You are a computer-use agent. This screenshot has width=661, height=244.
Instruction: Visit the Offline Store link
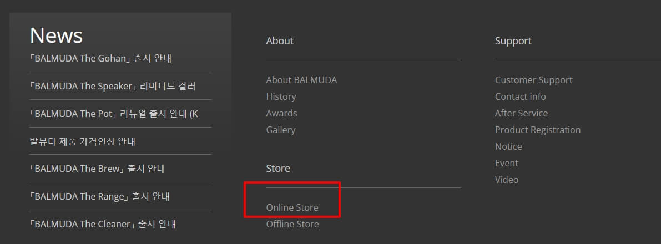click(x=292, y=224)
